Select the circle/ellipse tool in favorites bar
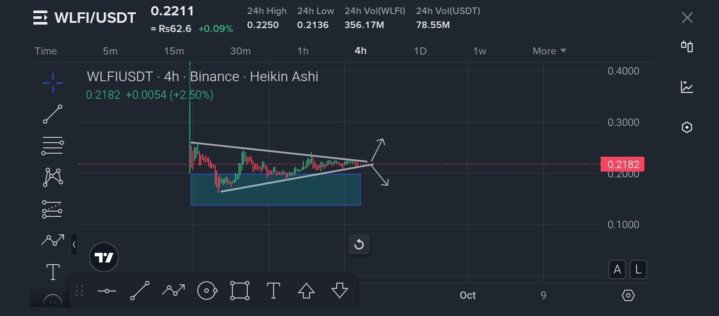The height and width of the screenshot is (316, 719). [x=207, y=291]
